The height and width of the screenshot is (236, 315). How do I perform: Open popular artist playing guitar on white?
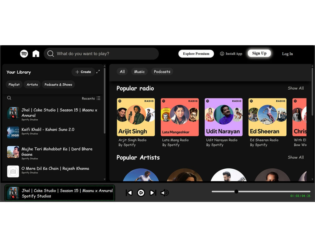click(229, 175)
